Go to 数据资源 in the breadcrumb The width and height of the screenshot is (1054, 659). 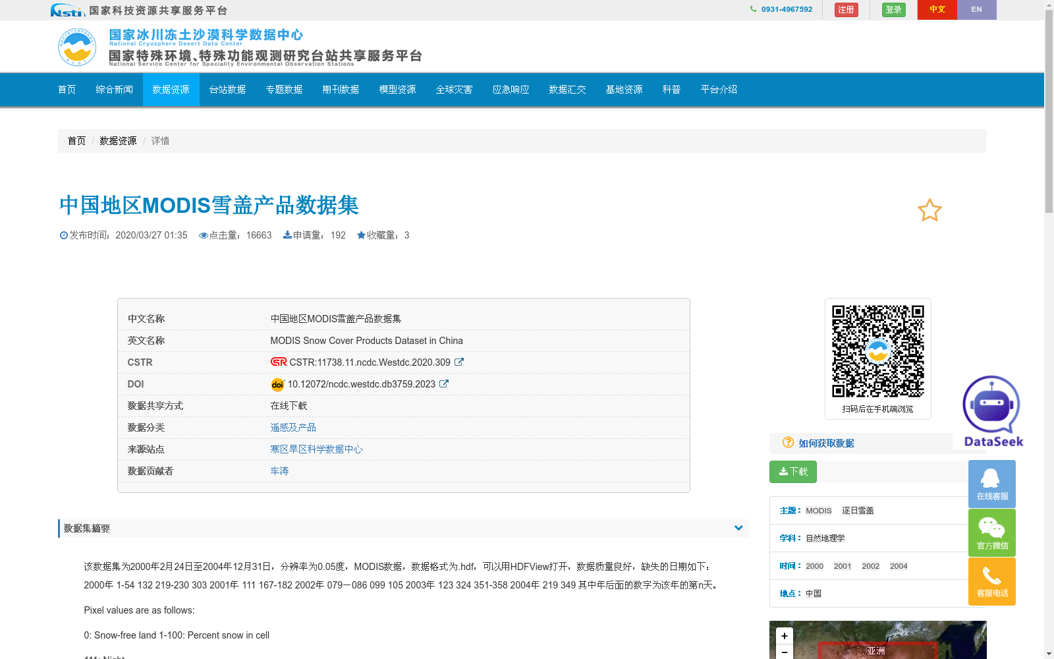point(118,141)
